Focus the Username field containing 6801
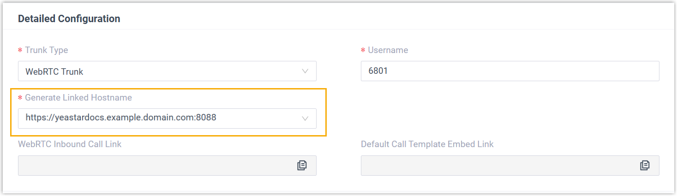This screenshot has width=677, height=196. (x=509, y=71)
